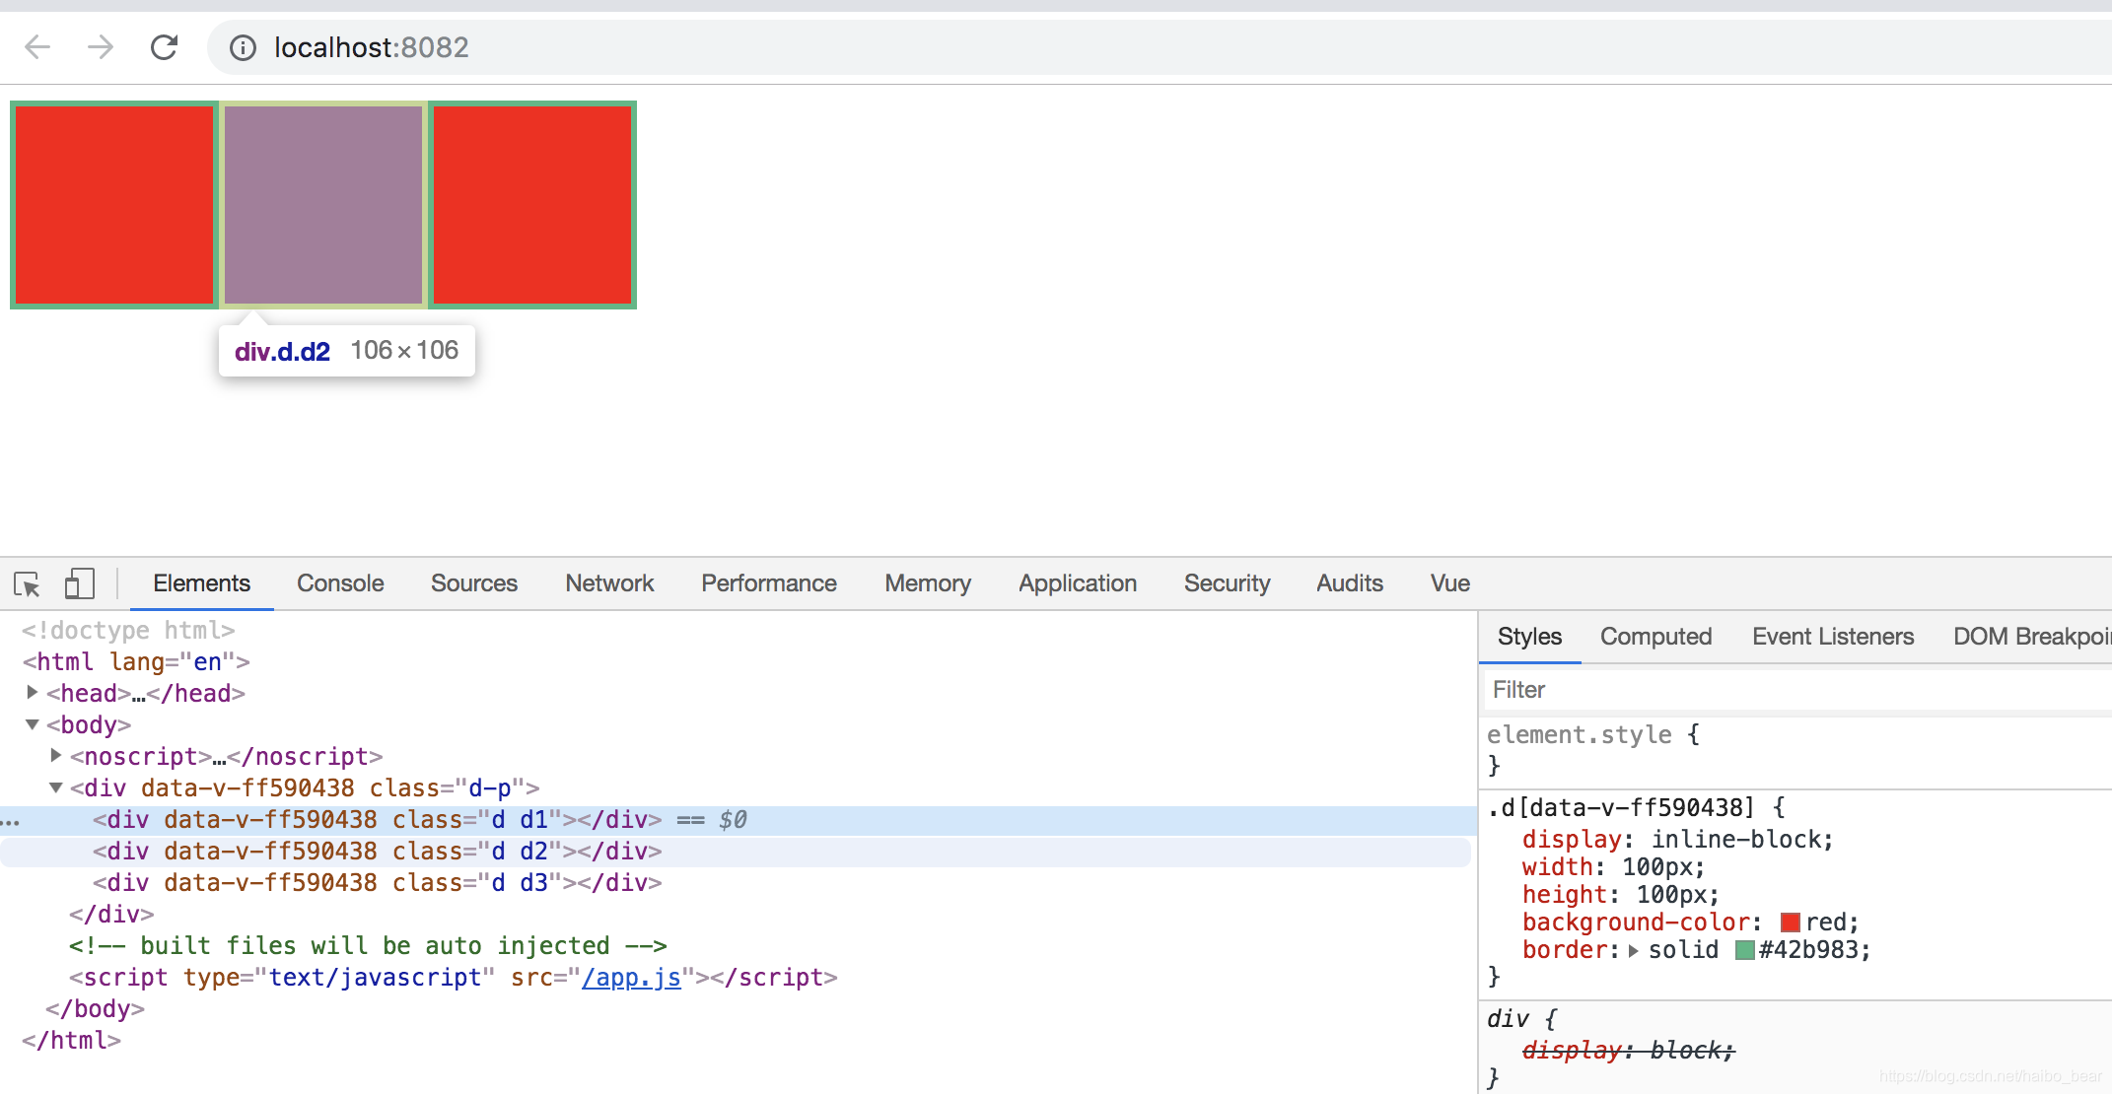2112x1094 pixels.
Task: Open the Audits tab
Action: (x=1350, y=583)
